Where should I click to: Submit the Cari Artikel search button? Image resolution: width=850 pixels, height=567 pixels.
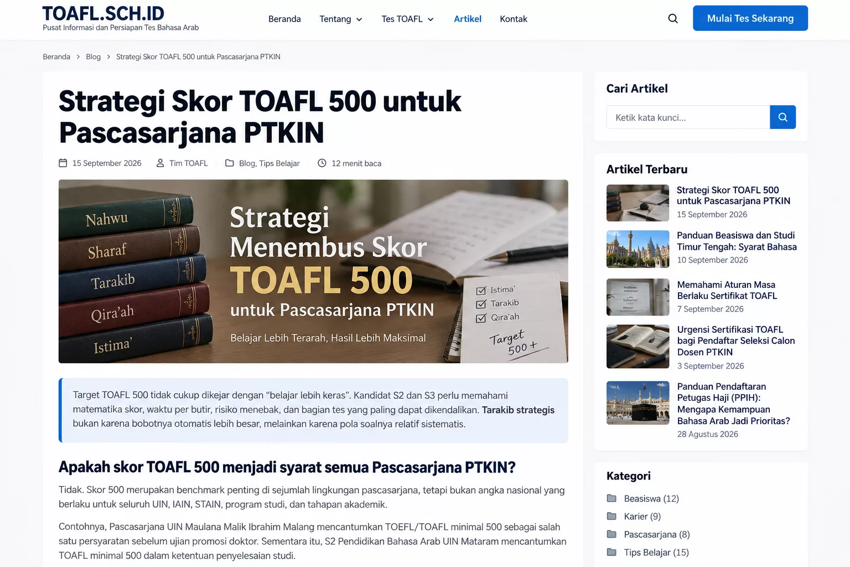point(782,117)
